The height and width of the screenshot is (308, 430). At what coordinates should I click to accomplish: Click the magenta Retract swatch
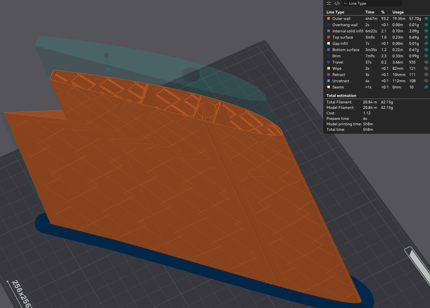328,74
